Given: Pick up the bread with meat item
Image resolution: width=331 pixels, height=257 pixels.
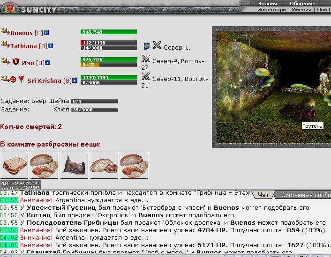Looking at the screenshot, I should click(104, 165).
